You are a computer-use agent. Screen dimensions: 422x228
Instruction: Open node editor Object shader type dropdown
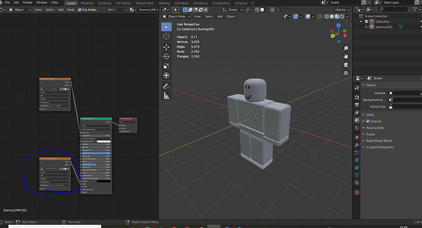click(20, 10)
